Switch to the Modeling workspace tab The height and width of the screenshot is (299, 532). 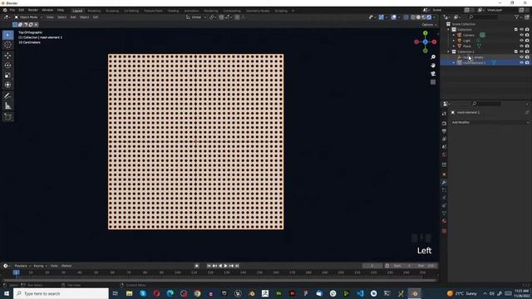coord(94,11)
